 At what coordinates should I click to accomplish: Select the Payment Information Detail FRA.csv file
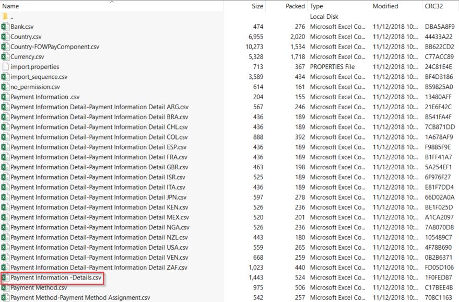[x=99, y=157]
